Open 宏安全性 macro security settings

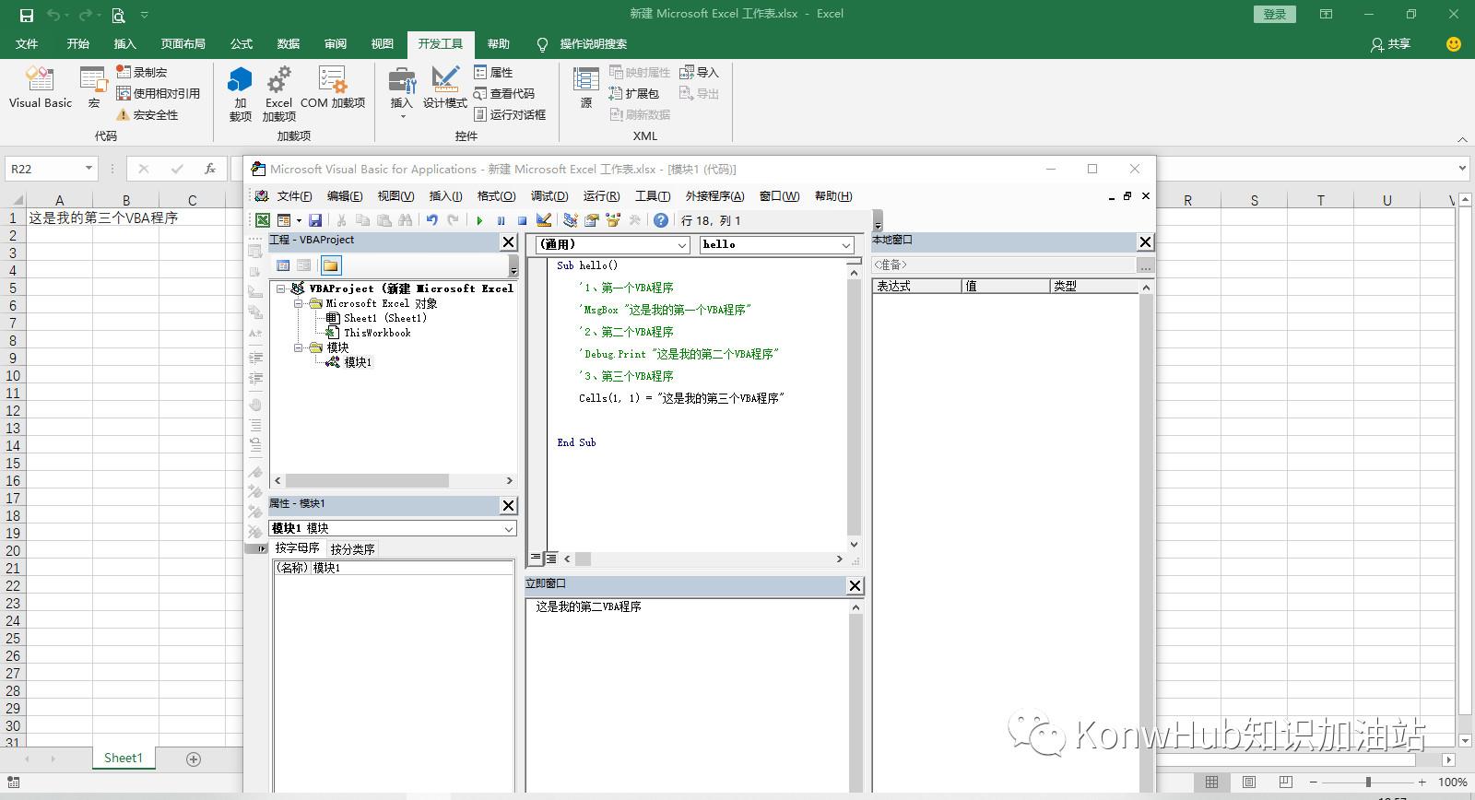[x=147, y=114]
